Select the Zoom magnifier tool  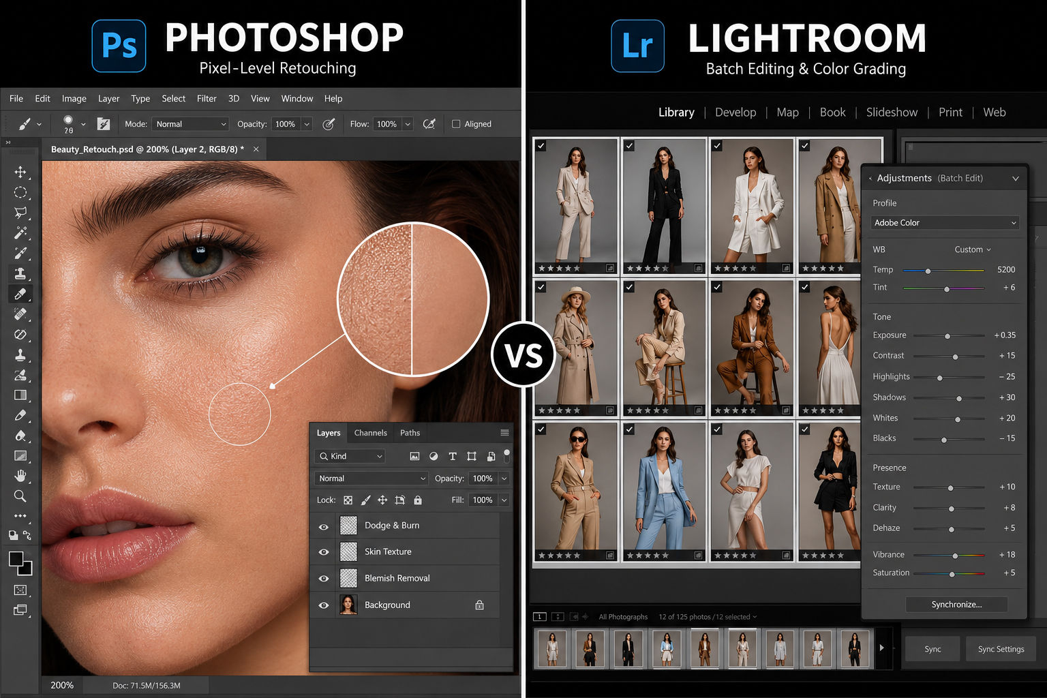20,496
